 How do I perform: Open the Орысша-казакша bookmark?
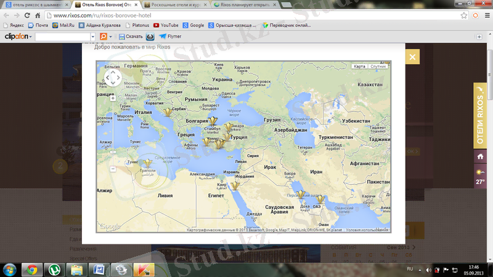click(x=232, y=25)
